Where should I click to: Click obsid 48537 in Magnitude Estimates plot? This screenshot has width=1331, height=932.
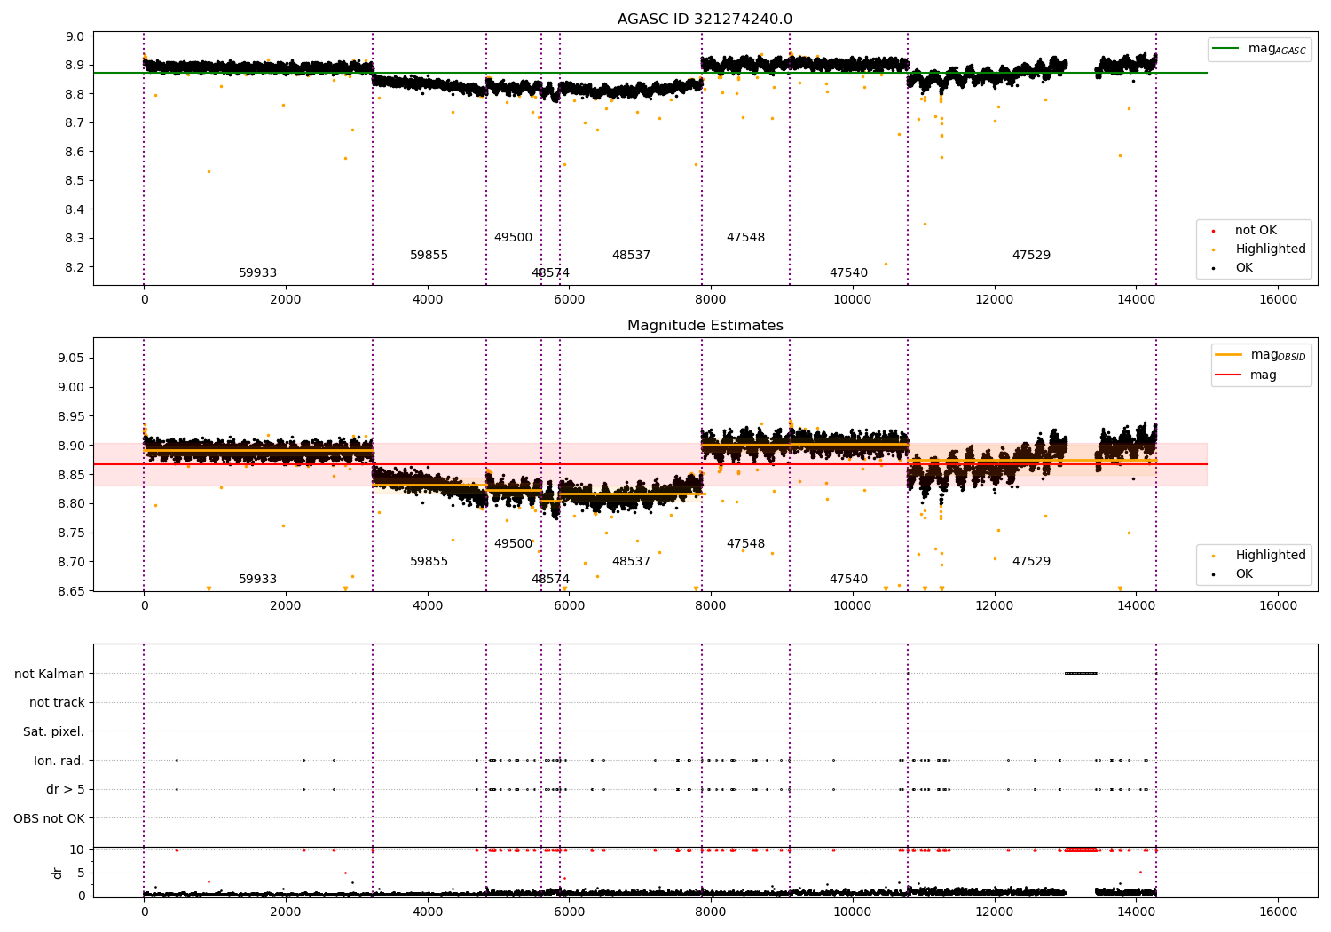tap(631, 562)
